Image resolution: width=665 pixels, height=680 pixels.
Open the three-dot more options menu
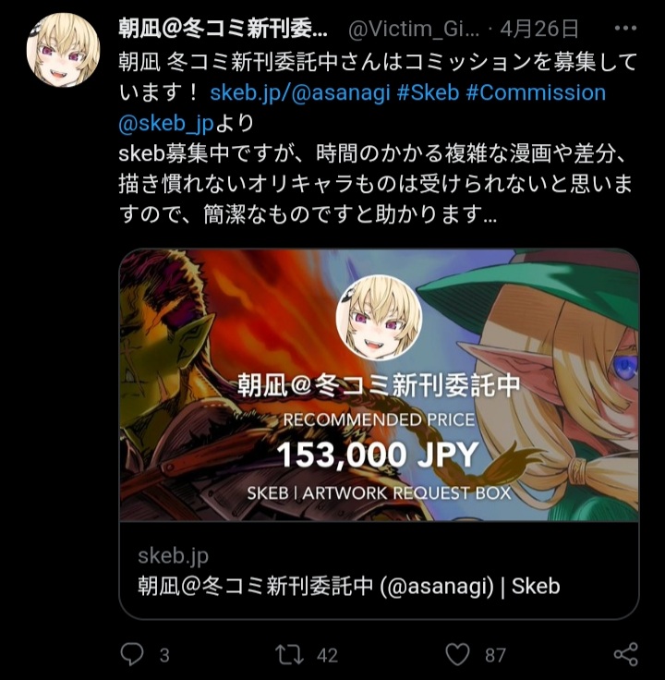[x=625, y=29]
